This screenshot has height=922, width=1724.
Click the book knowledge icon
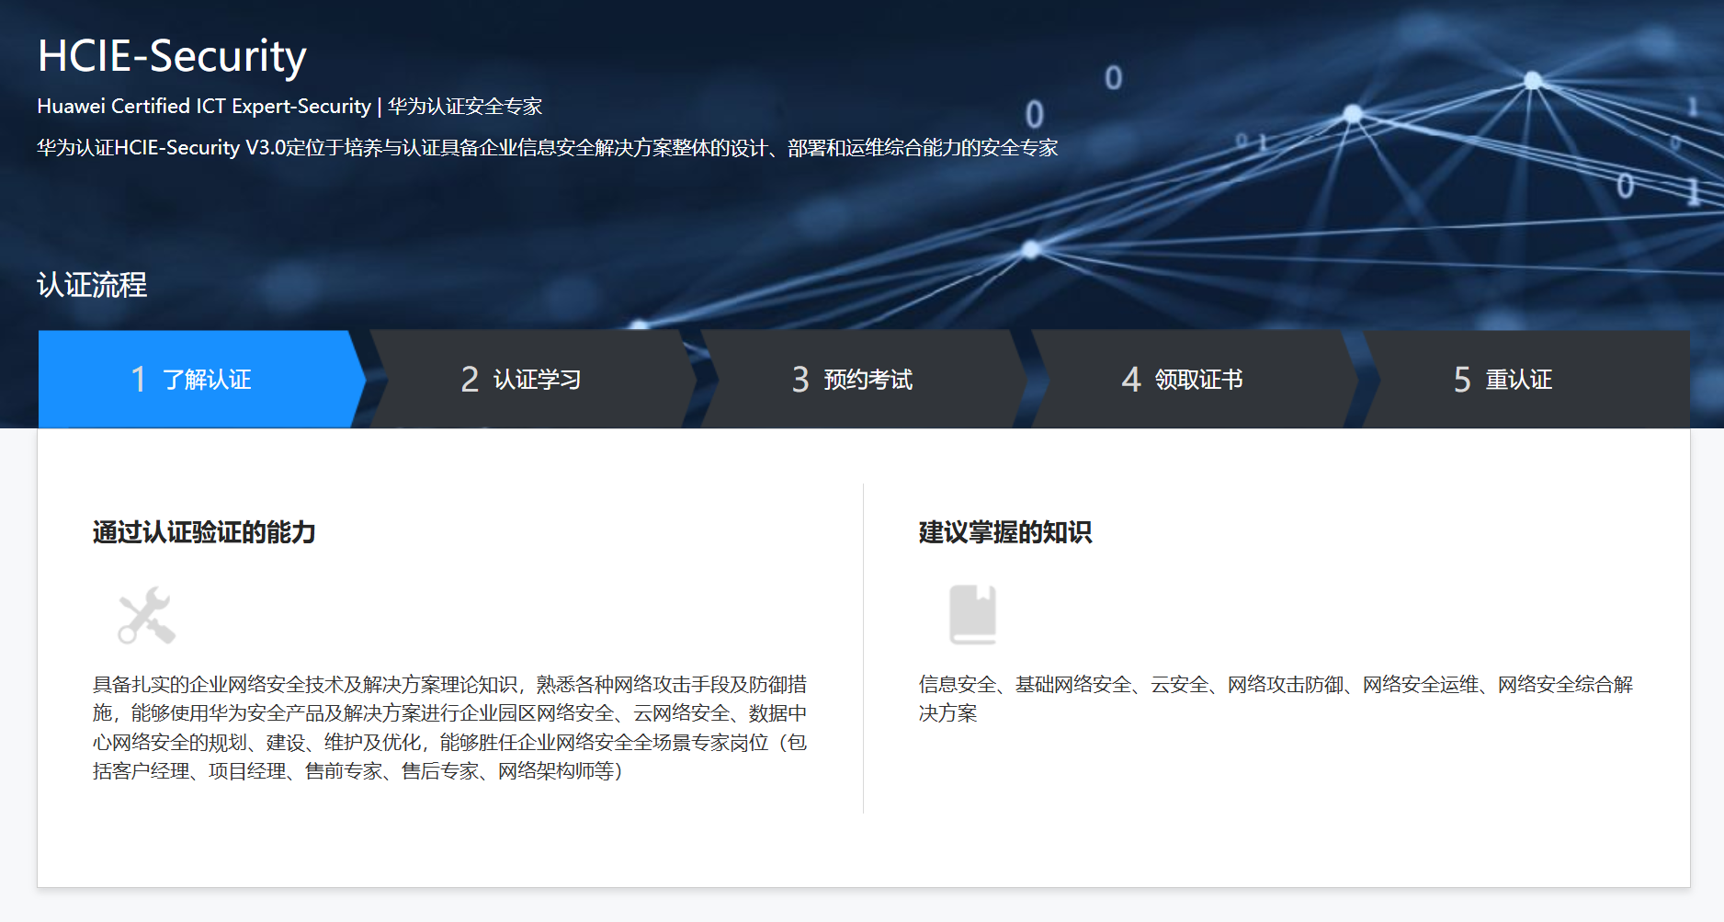tap(972, 614)
